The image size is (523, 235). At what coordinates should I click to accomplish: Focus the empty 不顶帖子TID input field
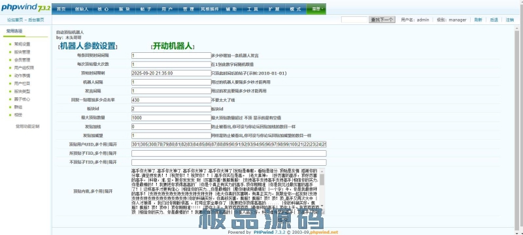pyautogui.click(x=229, y=163)
